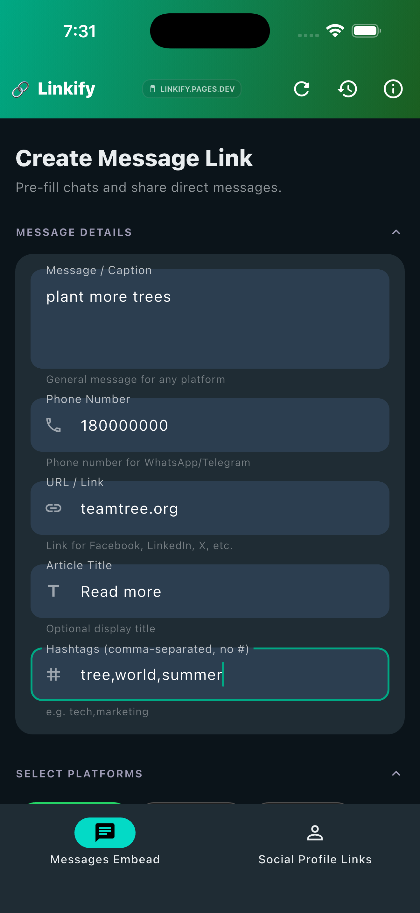
Task: Click the link icon in URL / Link field
Action: 54,508
